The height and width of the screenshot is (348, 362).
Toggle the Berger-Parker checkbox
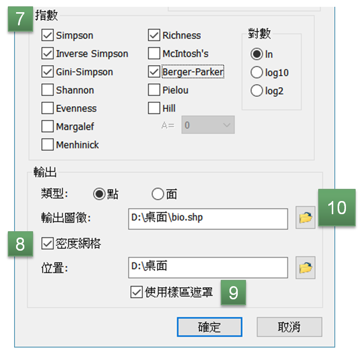[x=154, y=72]
